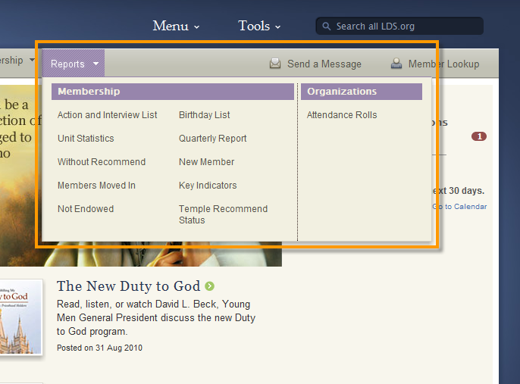
Task: Open Temple Recommend Status report
Action: point(223,214)
